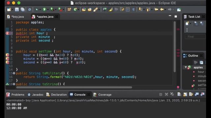
Task: Collapse the apples node in Outline
Action: coord(186,67)
